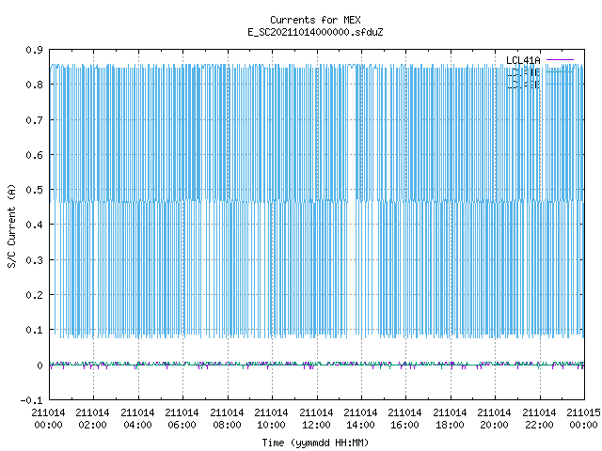Click the y-axis tick label '0.8'
This screenshot has height=451, width=602.
tap(34, 85)
